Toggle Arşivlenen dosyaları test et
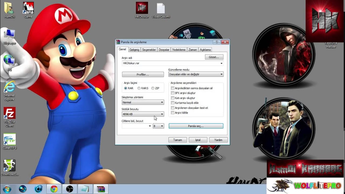345x194 pixels. (173, 108)
